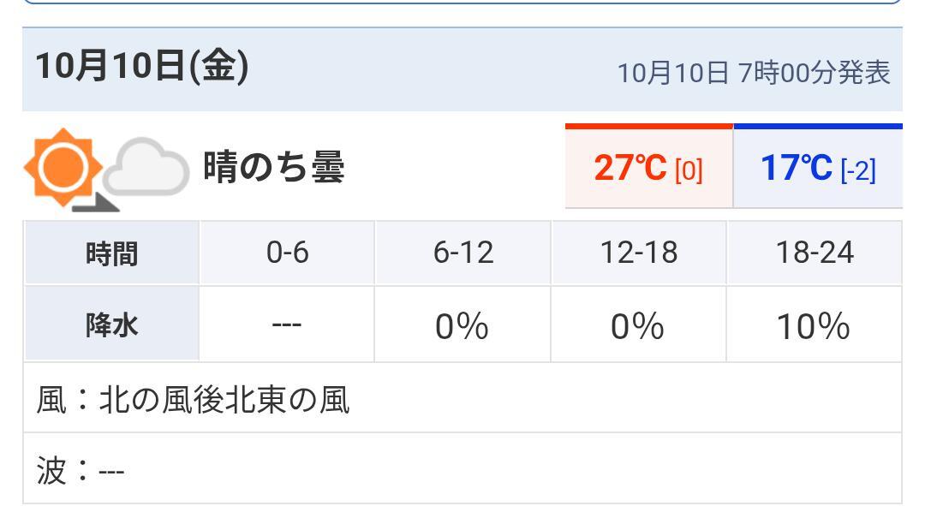
Task: Click the [0] high temperature difference
Action: point(689,170)
